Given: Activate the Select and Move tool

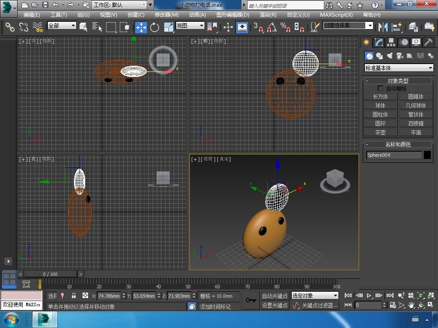Looking at the screenshot, I should point(141,27).
